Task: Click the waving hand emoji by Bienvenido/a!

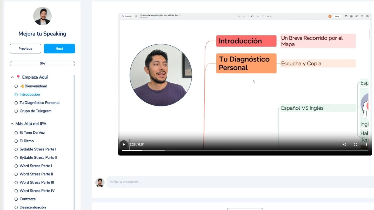Action: [x=22, y=86]
